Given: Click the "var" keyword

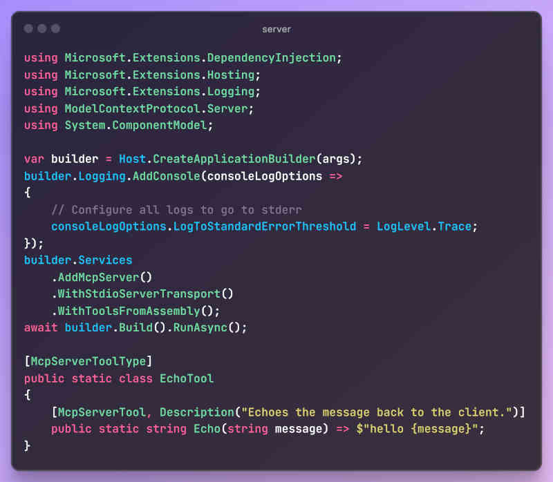Looking at the screenshot, I should pyautogui.click(x=34, y=159).
